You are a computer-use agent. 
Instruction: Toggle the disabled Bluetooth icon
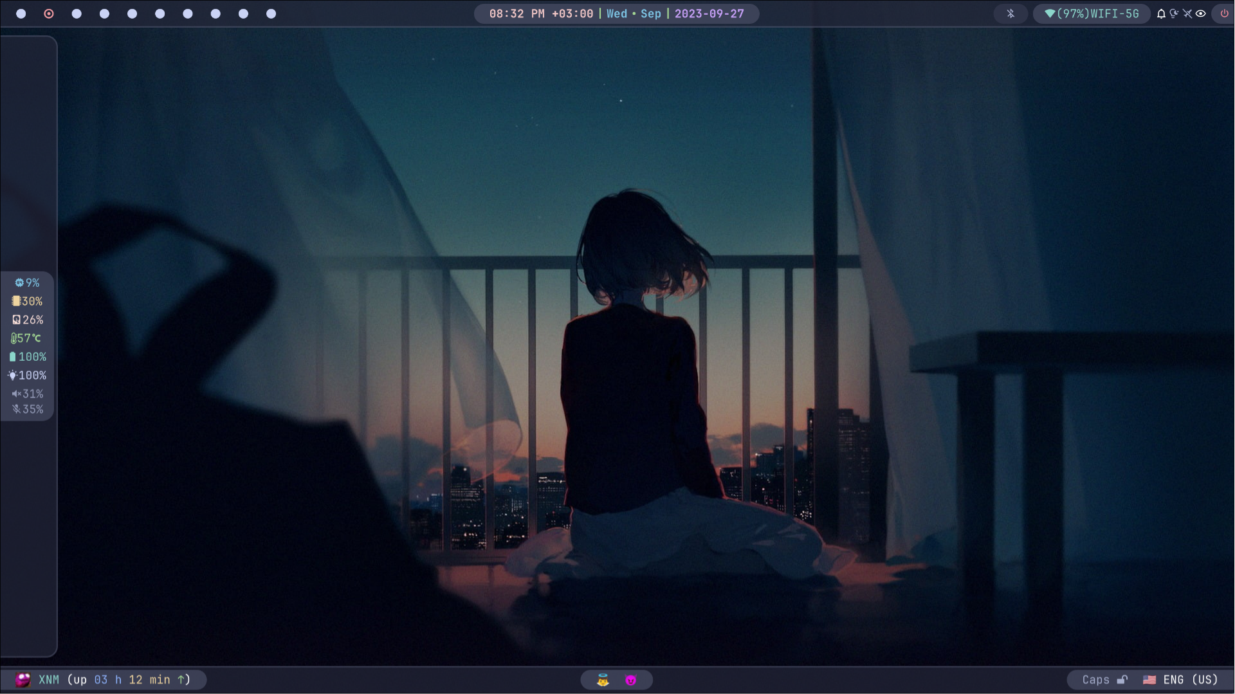click(x=1011, y=14)
